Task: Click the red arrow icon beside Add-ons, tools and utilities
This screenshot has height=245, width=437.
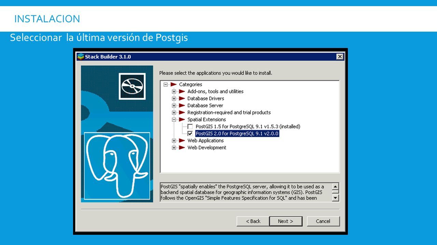Action: click(182, 92)
